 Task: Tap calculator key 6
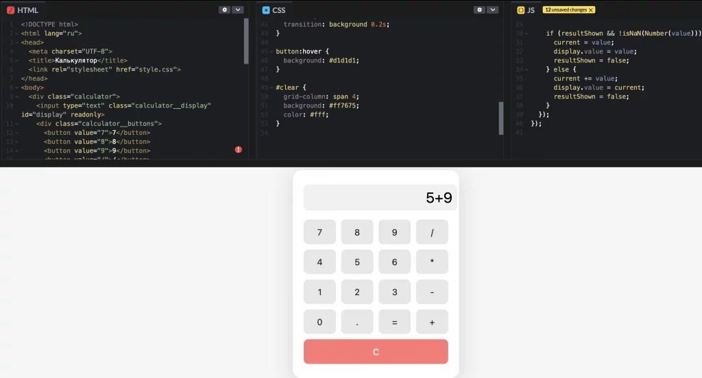tap(394, 262)
